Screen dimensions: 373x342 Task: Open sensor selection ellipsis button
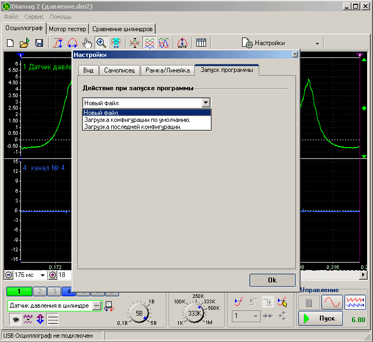[97, 305]
